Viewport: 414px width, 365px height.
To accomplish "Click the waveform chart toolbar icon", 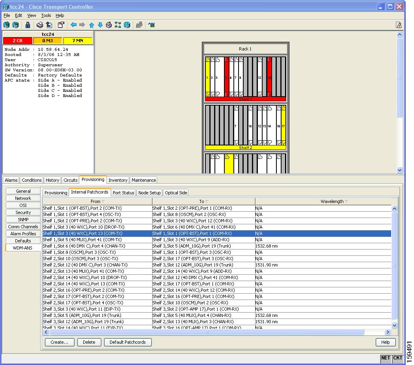I will click(x=151, y=25).
